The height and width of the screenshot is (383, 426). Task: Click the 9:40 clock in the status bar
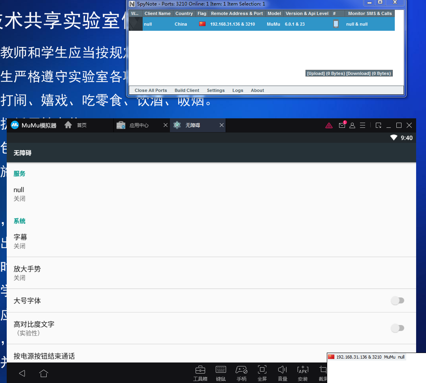coord(406,138)
